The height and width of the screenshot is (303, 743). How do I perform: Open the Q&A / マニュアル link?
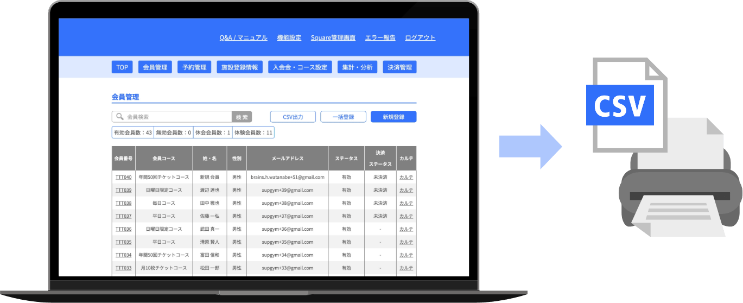(x=243, y=37)
